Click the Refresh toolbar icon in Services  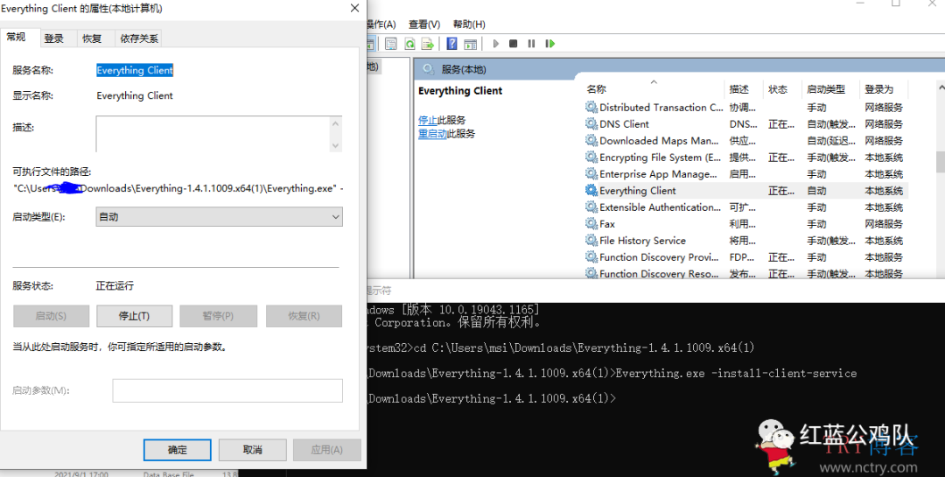click(x=409, y=44)
